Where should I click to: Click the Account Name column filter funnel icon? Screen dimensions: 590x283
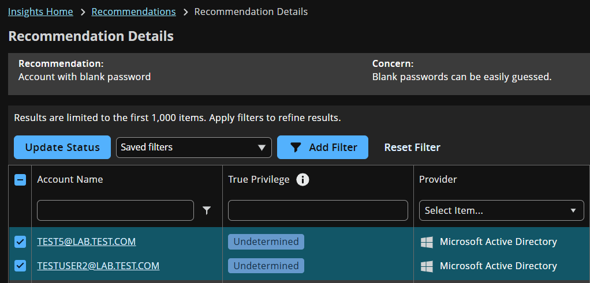click(x=207, y=210)
